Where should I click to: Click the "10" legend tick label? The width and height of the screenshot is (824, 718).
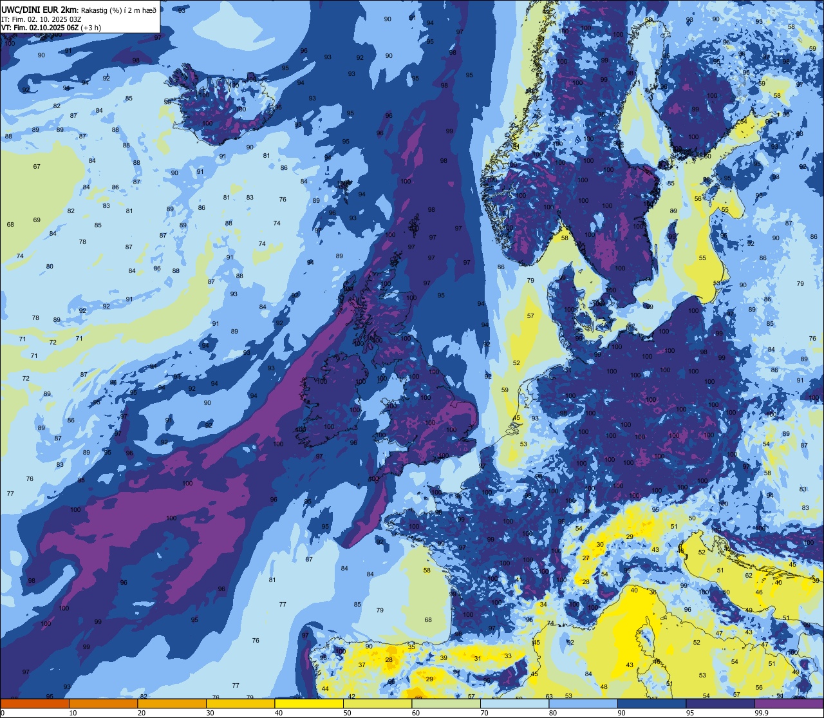tap(73, 713)
